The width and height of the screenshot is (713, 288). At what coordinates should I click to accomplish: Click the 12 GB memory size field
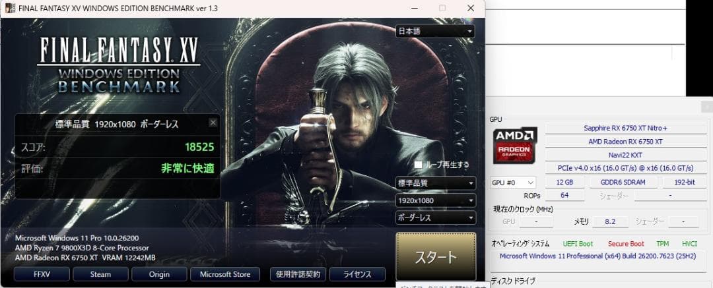click(x=564, y=182)
